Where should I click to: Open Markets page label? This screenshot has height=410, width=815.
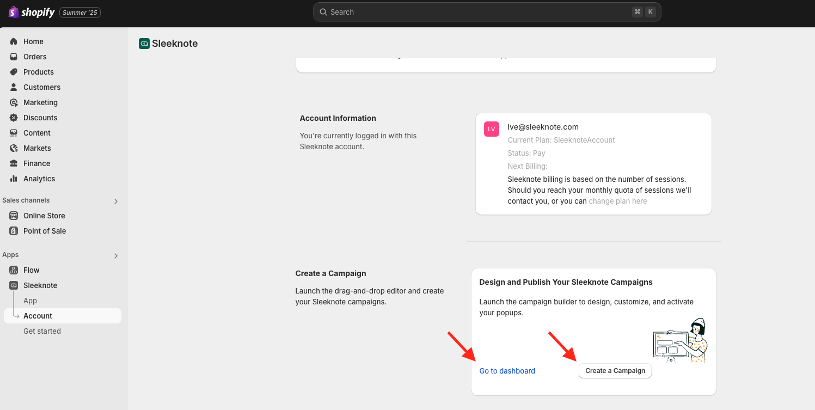click(x=37, y=148)
